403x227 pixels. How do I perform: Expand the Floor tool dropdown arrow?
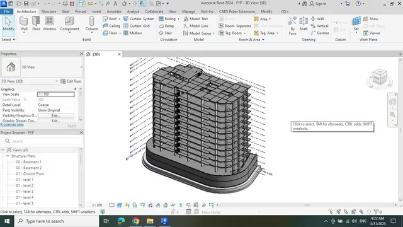tap(120, 33)
